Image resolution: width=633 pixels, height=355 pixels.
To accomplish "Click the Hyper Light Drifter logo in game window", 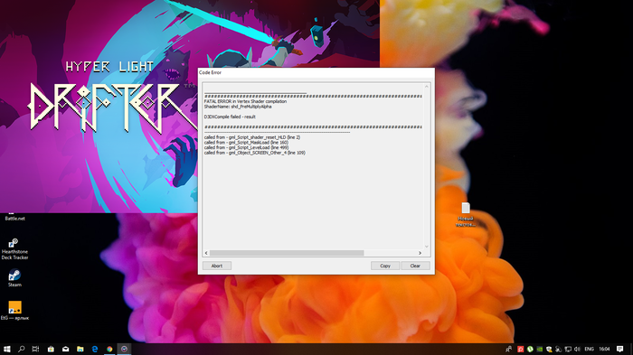I will 113,97.
